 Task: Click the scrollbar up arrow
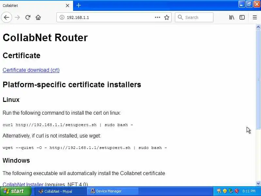coord(258,27)
